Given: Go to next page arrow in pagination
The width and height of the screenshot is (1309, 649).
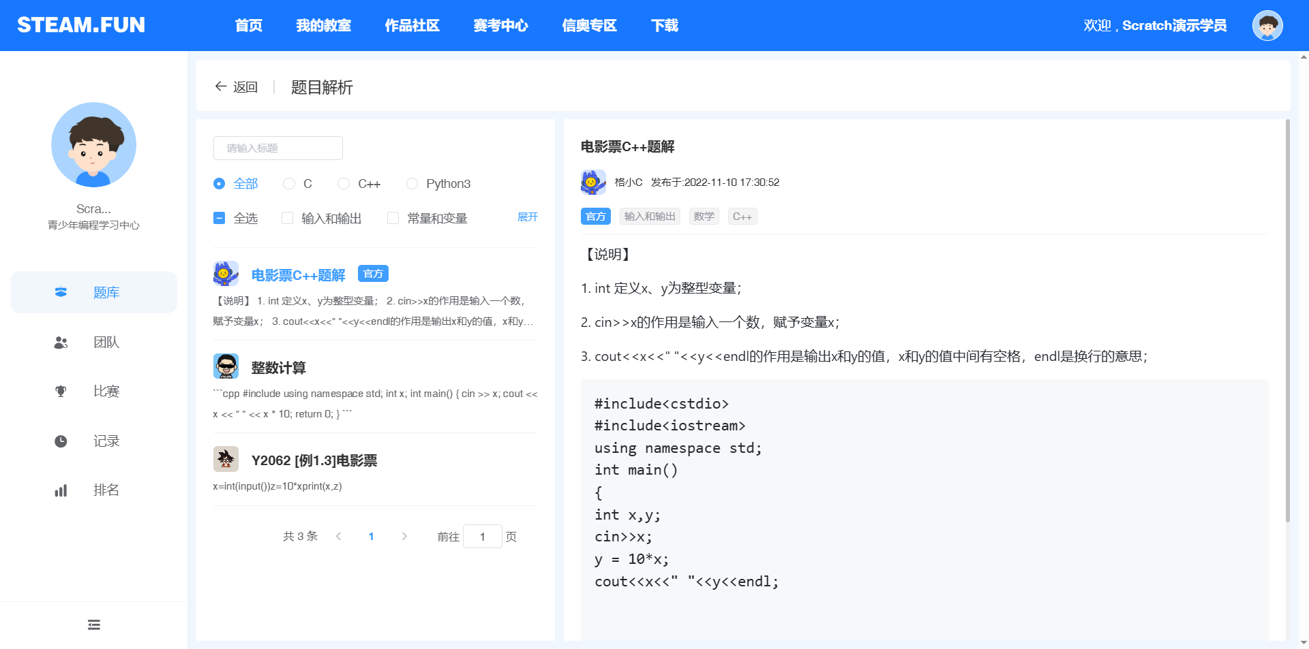Looking at the screenshot, I should point(404,537).
